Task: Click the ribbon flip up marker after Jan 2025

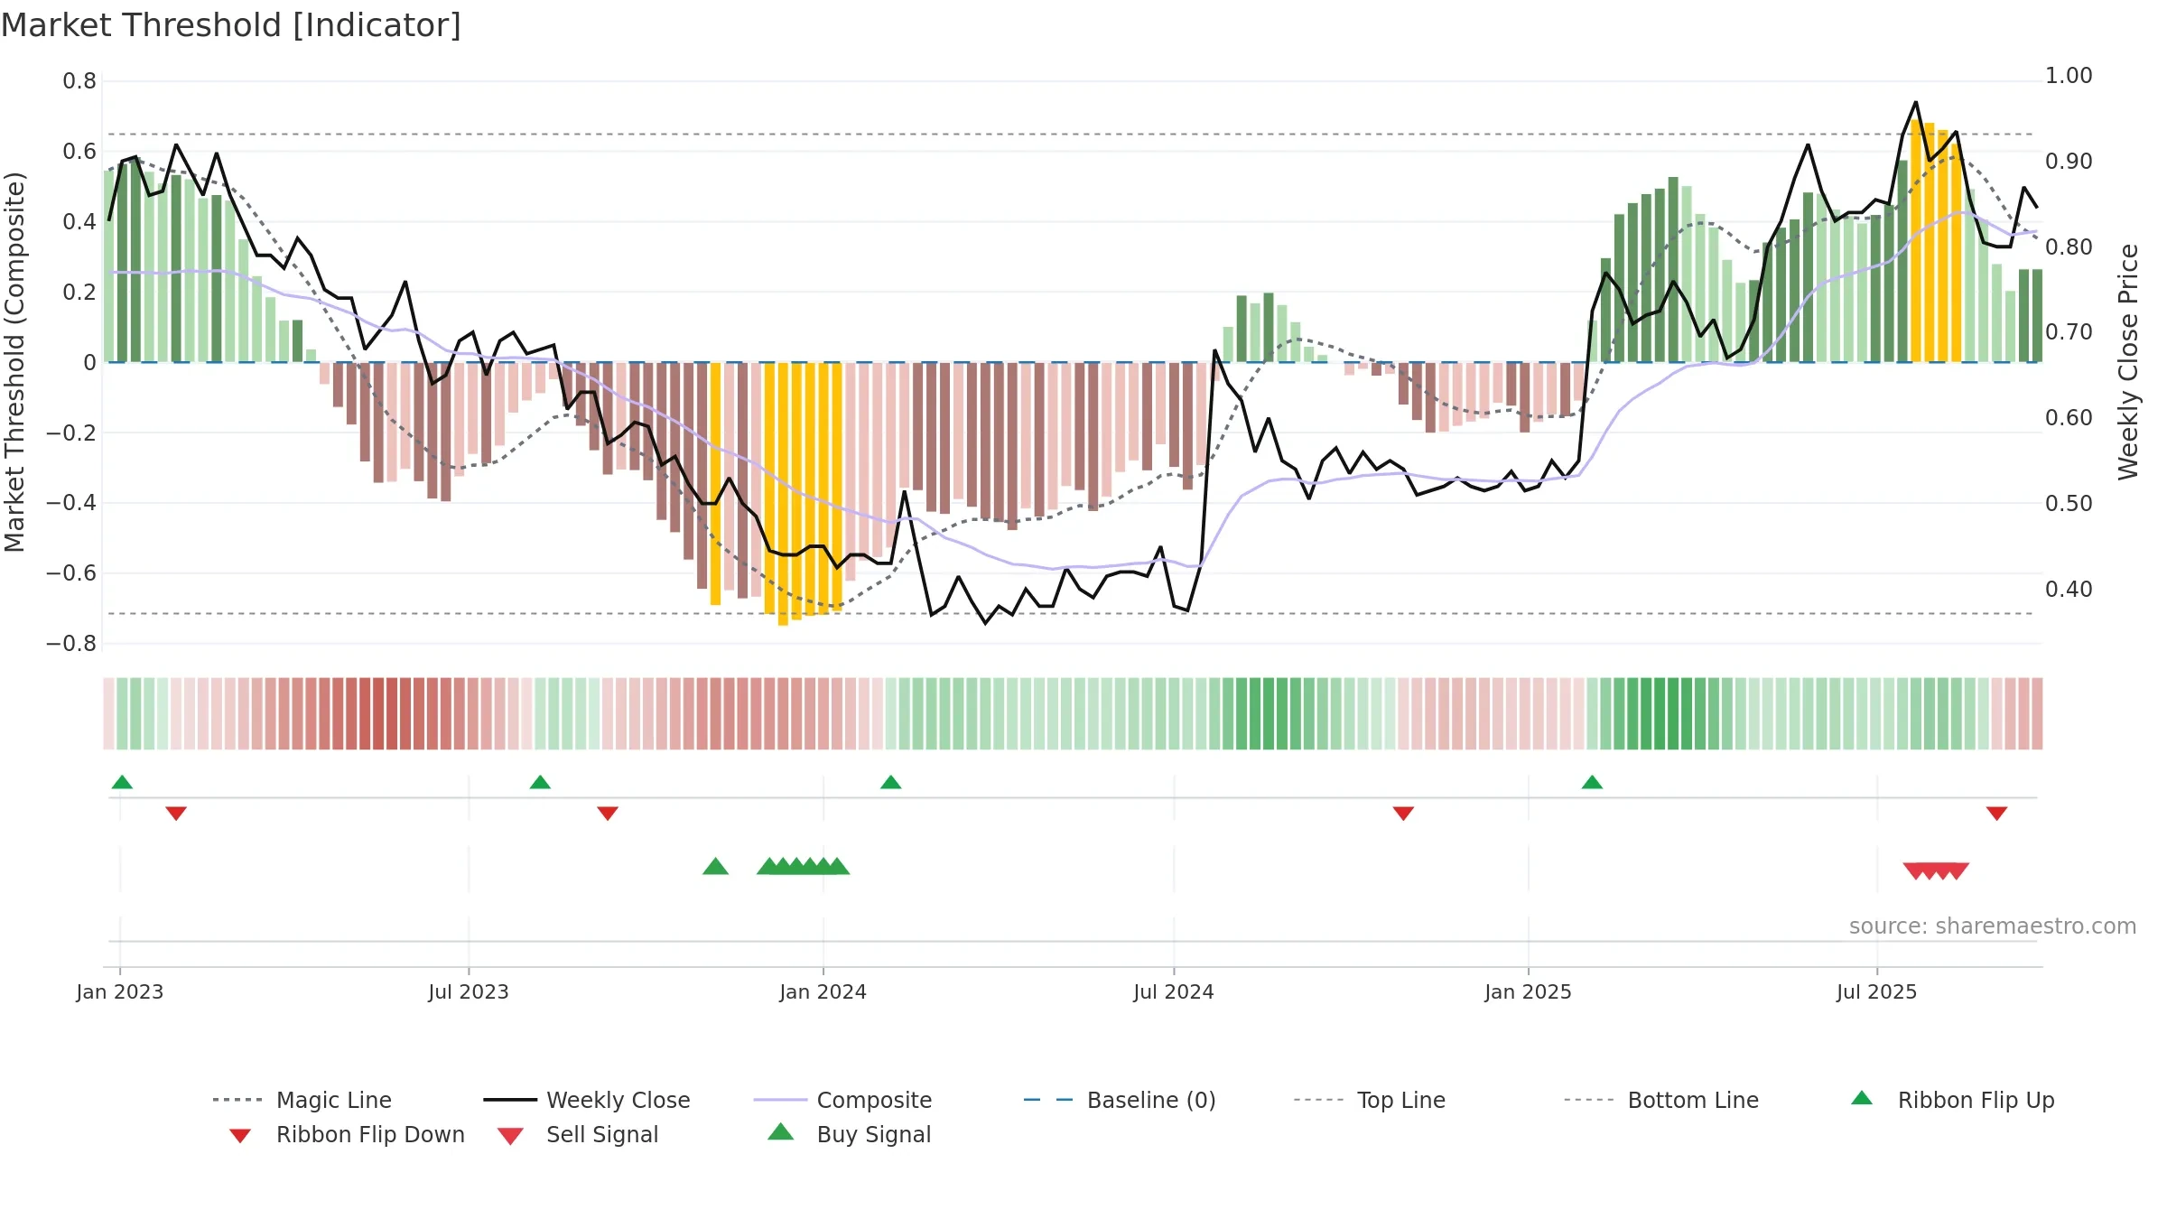Action: tap(1592, 782)
